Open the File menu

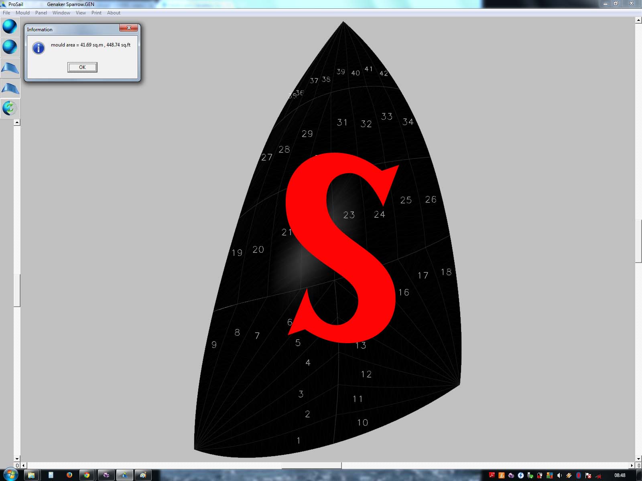[x=6, y=13]
